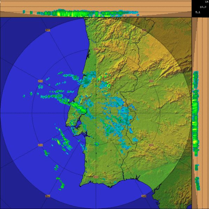Pick the 200 range label southeast over Spain
The height and width of the screenshot is (209, 209).
(151, 145)
